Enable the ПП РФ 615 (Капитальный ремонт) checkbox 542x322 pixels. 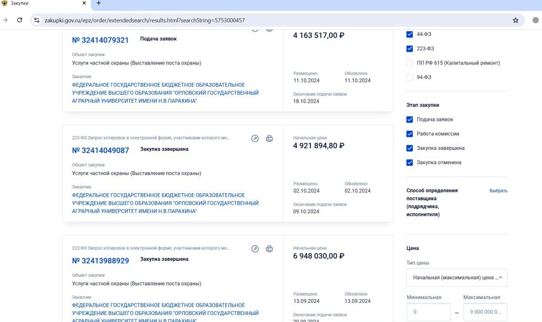coord(410,63)
